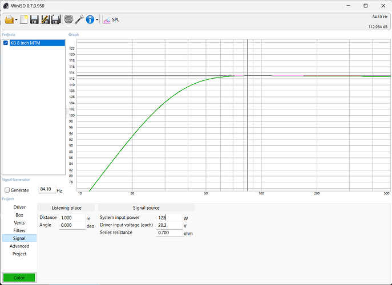Click the WinISD title bar app icon
Viewport: 392px width, 285px height.
click(6, 6)
